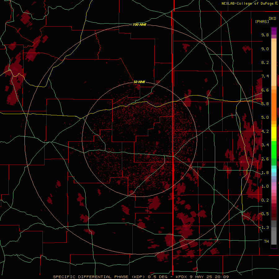
Task: Click the 3.4 value on the color scale
Action: click(x=265, y=145)
